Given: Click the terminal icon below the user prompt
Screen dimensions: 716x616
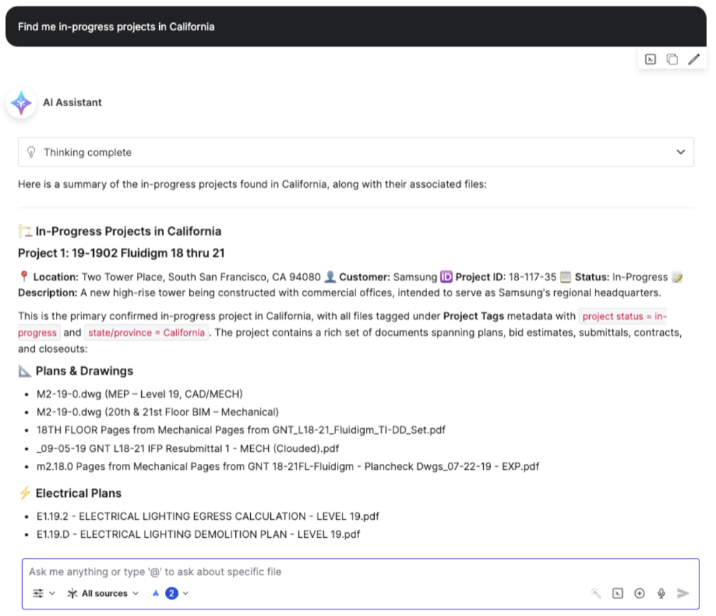Looking at the screenshot, I should click(x=651, y=60).
